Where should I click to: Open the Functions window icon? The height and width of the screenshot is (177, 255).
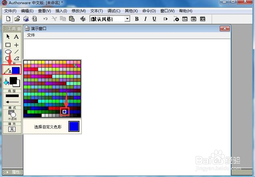click(x=185, y=19)
